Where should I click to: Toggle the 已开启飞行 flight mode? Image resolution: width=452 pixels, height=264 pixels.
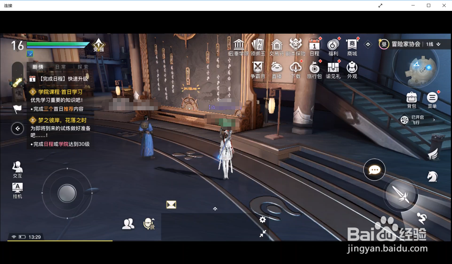[x=412, y=120]
